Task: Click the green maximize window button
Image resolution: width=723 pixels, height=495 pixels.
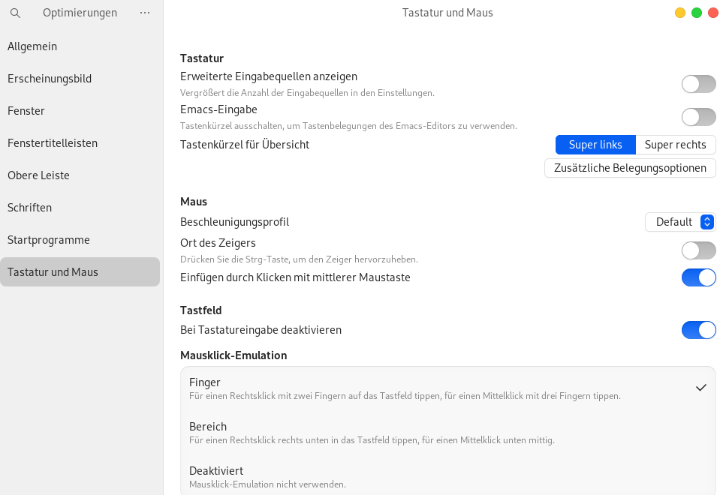Action: click(x=697, y=13)
